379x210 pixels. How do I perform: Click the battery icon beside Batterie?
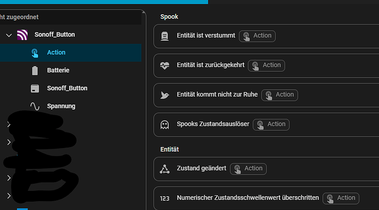coord(35,71)
